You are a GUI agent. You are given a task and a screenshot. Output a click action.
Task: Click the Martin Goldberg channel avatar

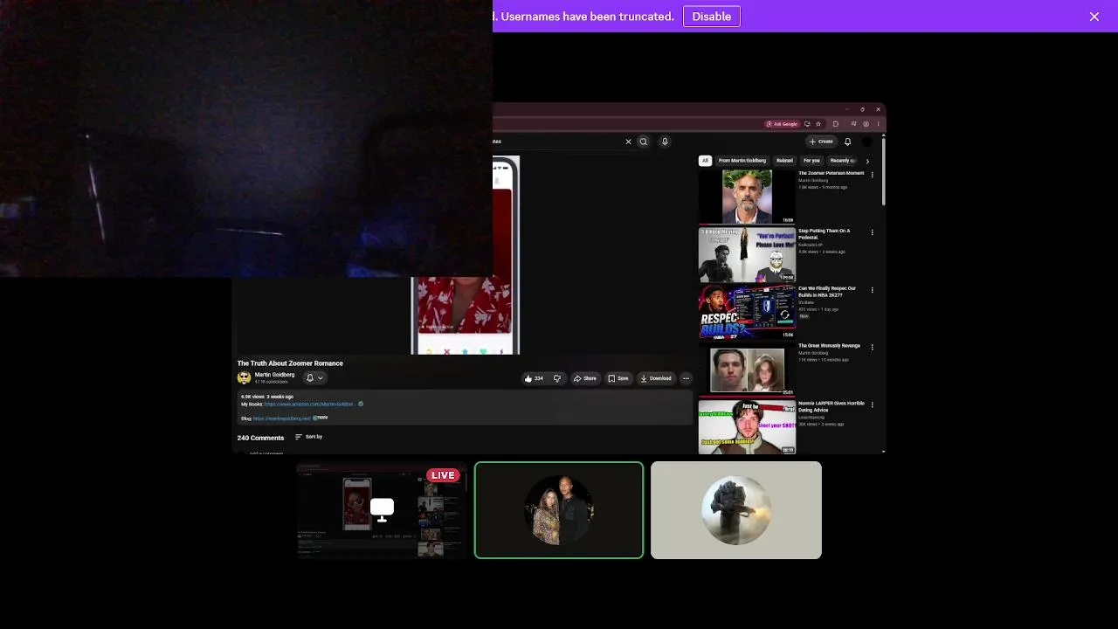tap(244, 377)
